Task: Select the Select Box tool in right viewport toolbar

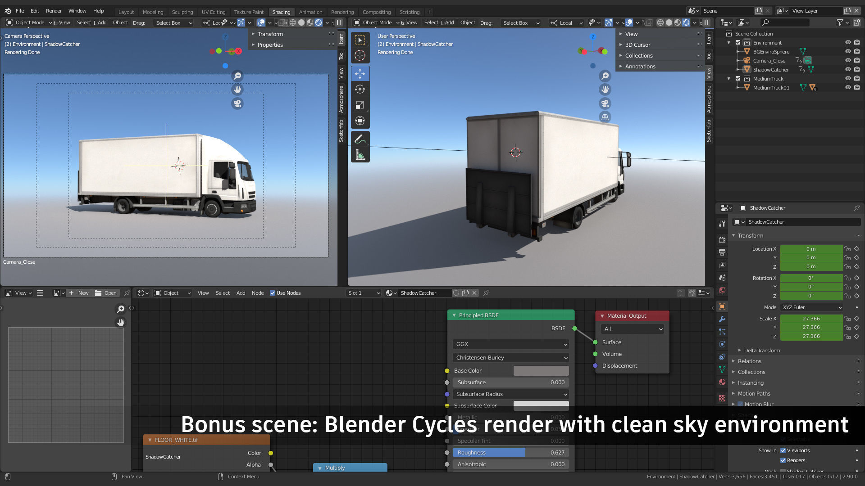Action: click(360, 40)
